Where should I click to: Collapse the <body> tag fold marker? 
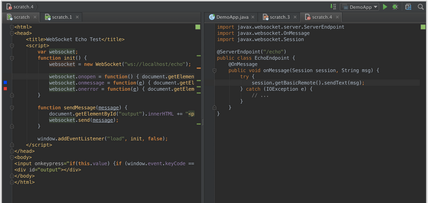coord(12,158)
